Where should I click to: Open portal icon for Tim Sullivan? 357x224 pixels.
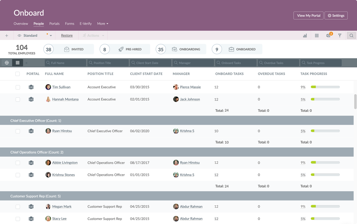(x=31, y=87)
